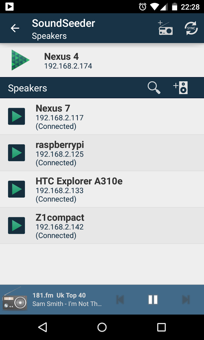Skip to the previous track

[x=120, y=300]
